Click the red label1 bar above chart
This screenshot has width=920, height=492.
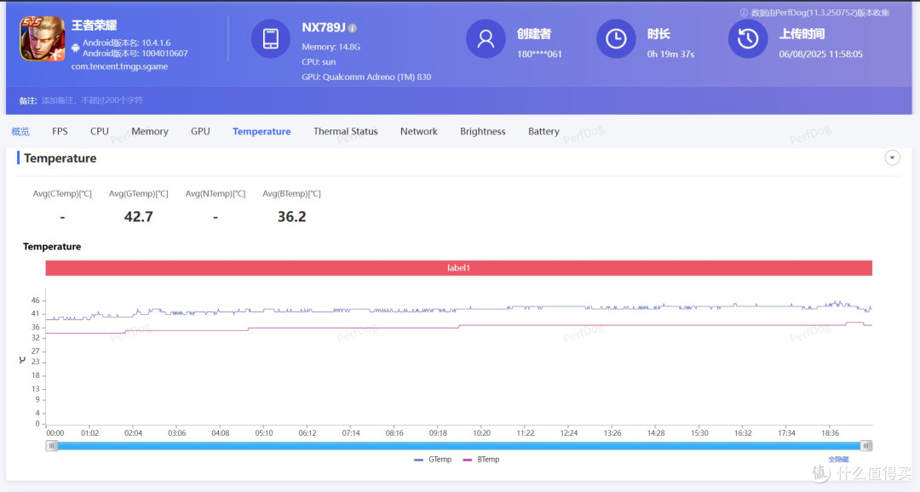(459, 268)
